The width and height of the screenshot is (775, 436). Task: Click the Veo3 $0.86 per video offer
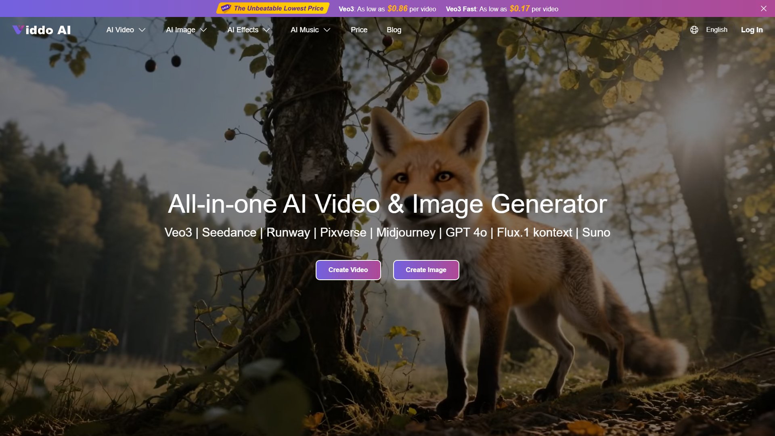(x=387, y=8)
